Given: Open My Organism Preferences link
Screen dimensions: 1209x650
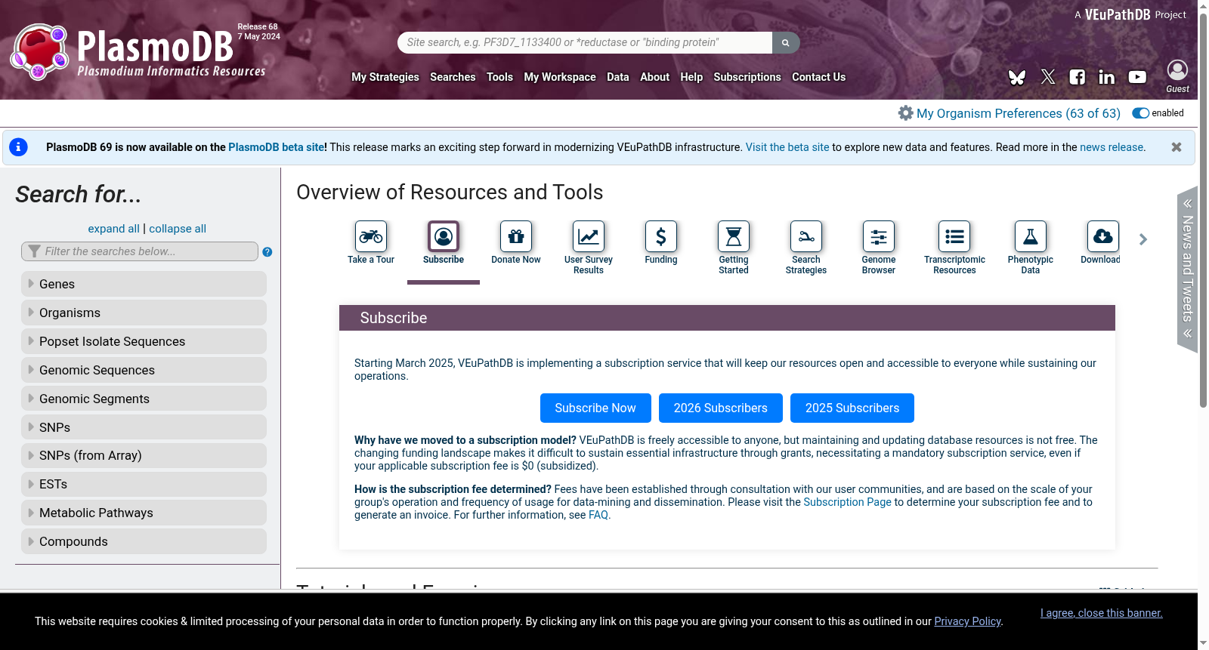Looking at the screenshot, I should pos(1019,113).
